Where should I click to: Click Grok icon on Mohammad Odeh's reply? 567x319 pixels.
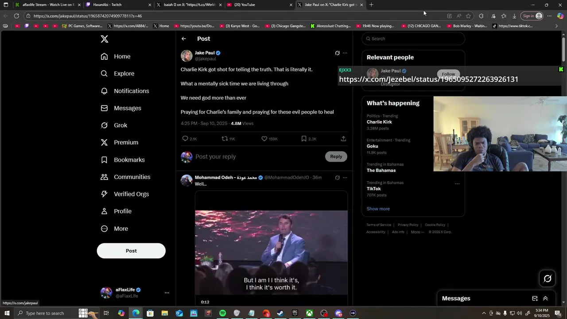point(337,178)
